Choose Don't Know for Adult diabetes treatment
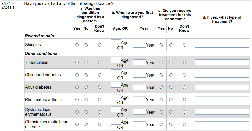 click(184, 87)
